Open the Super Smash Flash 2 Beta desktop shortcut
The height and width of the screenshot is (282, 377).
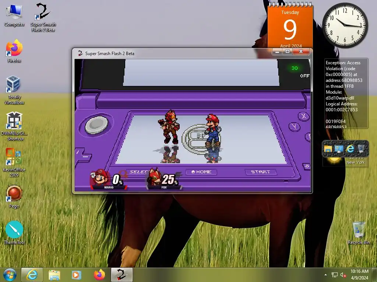click(43, 17)
